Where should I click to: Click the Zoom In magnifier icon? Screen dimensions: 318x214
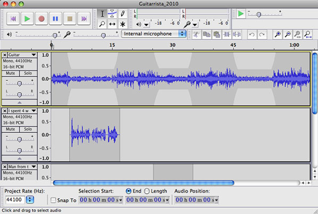tap(278, 35)
